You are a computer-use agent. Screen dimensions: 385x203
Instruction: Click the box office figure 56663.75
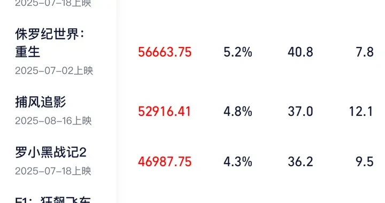click(x=165, y=52)
